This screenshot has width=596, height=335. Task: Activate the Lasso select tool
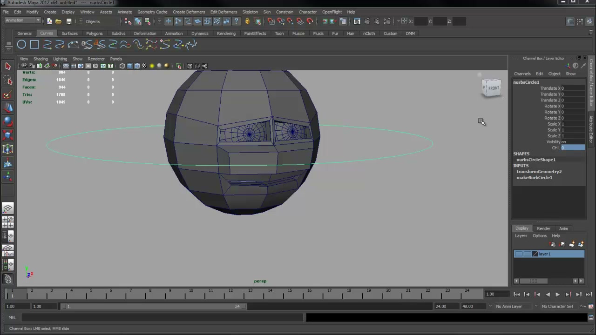tap(8, 80)
